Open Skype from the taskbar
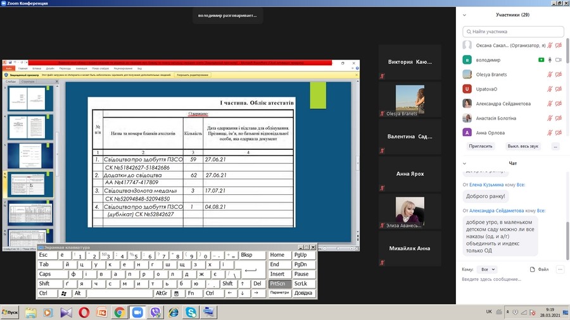 point(191,312)
